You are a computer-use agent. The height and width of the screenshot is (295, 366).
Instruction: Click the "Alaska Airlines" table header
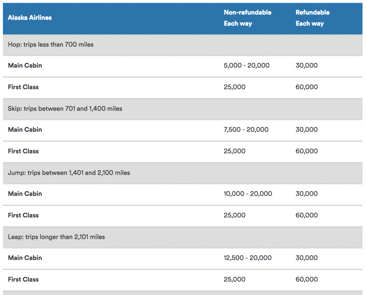[30, 17]
